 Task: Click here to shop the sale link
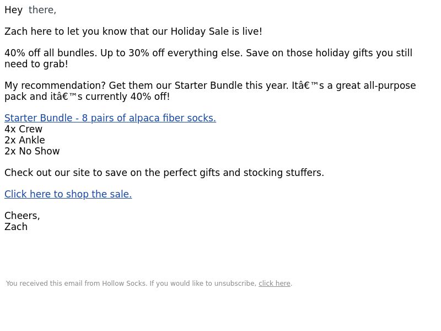tap(68, 194)
